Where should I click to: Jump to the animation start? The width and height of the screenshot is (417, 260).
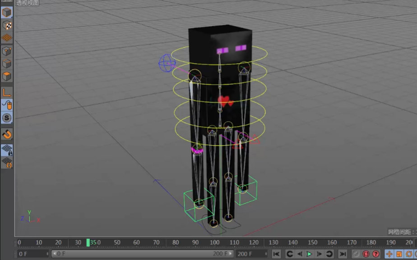pyautogui.click(x=277, y=254)
